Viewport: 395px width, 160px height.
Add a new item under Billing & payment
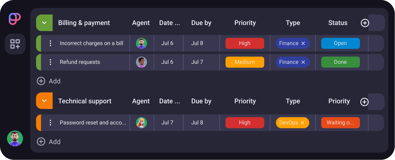(x=49, y=81)
